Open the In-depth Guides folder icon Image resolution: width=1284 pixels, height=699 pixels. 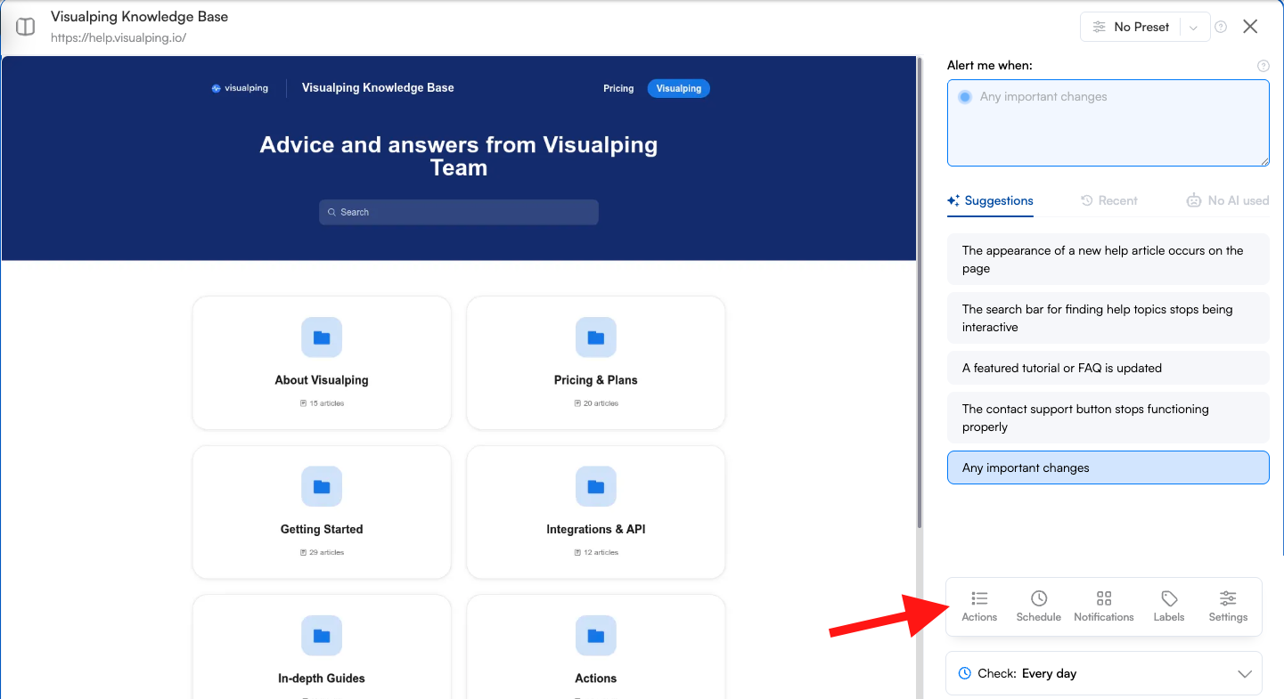point(322,636)
